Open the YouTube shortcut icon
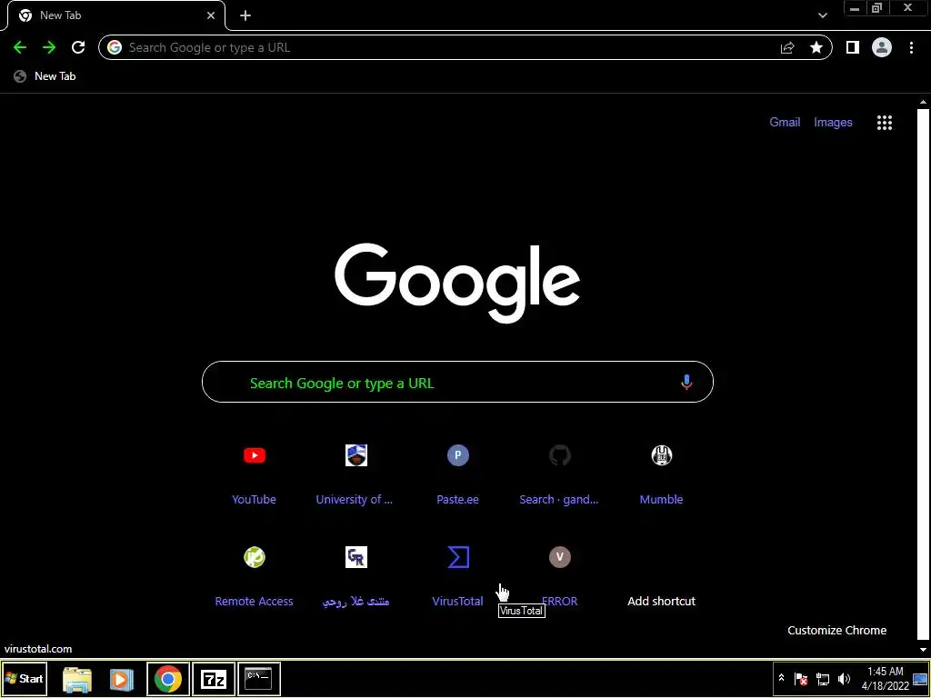 pos(255,455)
